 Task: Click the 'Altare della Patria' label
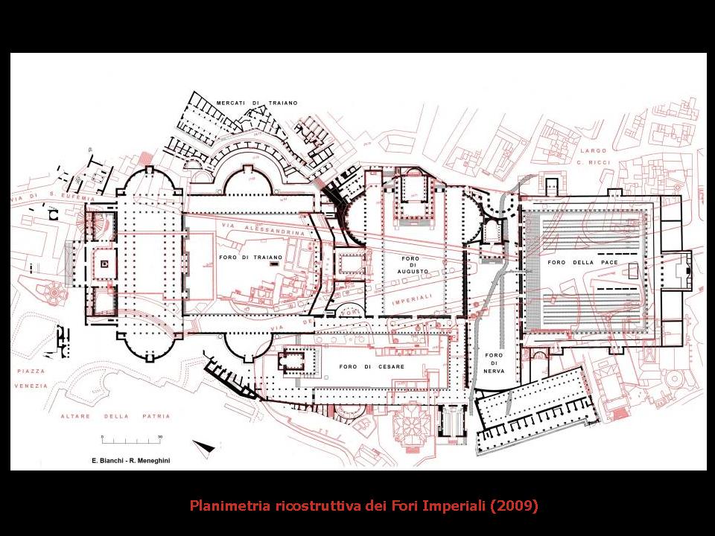pyautogui.click(x=114, y=416)
